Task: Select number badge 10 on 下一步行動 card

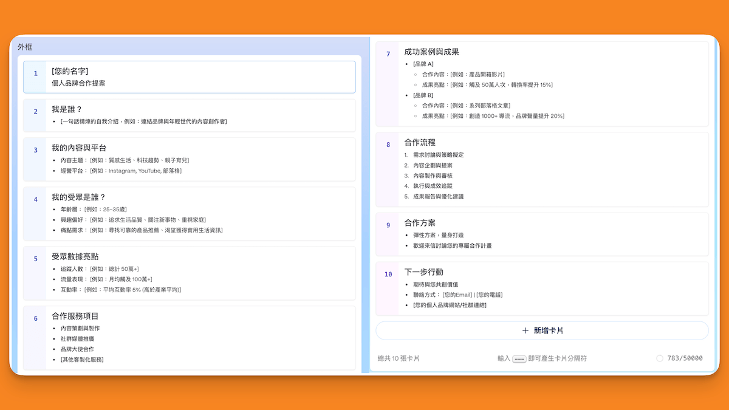Action: click(x=388, y=275)
